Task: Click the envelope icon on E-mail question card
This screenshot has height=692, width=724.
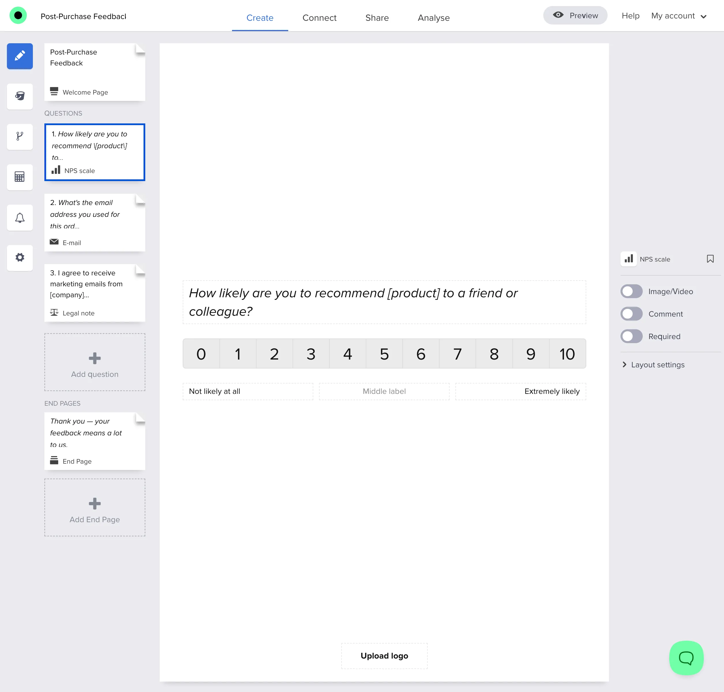Action: pos(54,242)
